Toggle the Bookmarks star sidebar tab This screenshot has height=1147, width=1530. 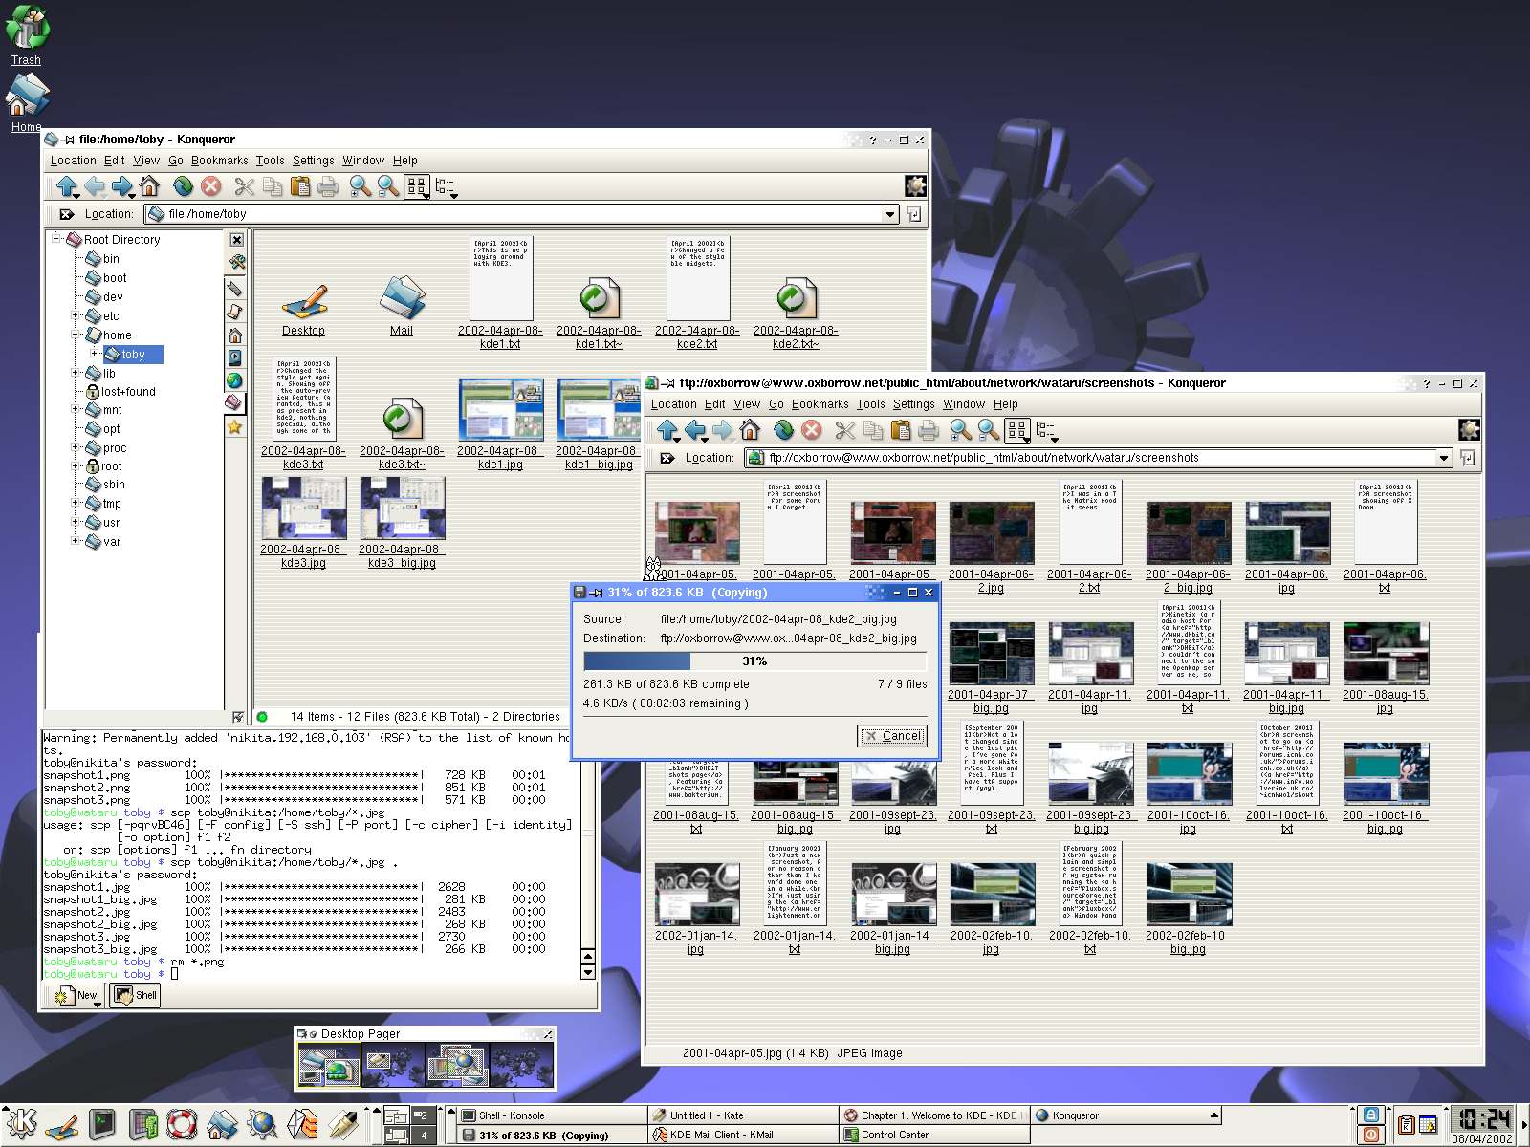235,427
